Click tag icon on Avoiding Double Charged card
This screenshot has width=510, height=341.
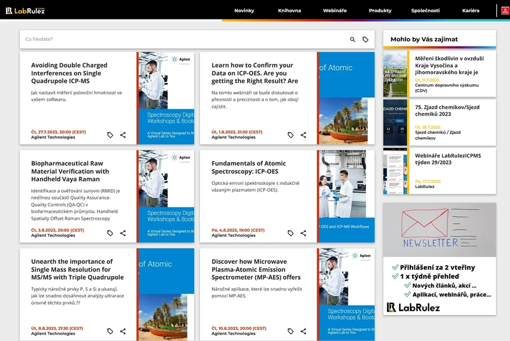[x=110, y=135]
